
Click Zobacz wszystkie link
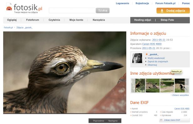[180, 95]
